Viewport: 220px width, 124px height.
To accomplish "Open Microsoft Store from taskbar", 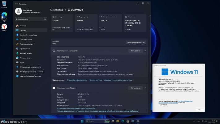I will (x=128, y=121).
